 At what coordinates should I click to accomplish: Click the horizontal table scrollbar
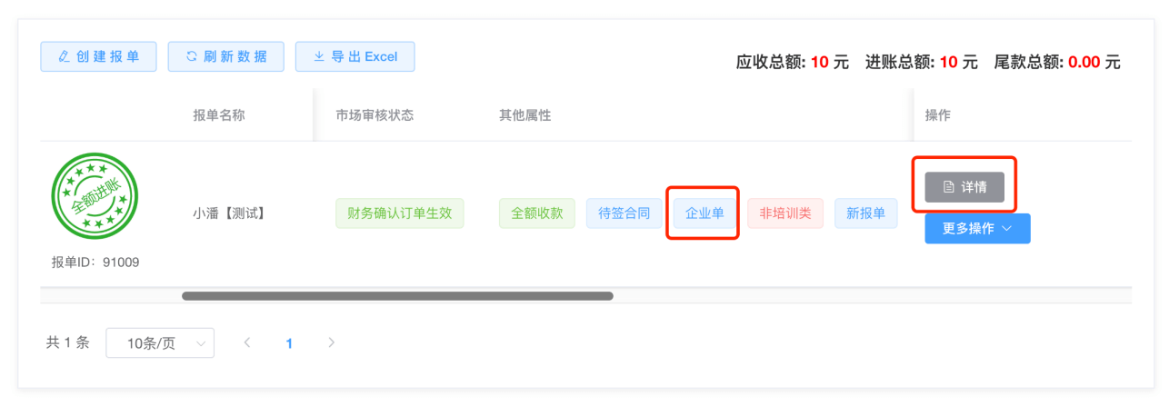click(397, 295)
